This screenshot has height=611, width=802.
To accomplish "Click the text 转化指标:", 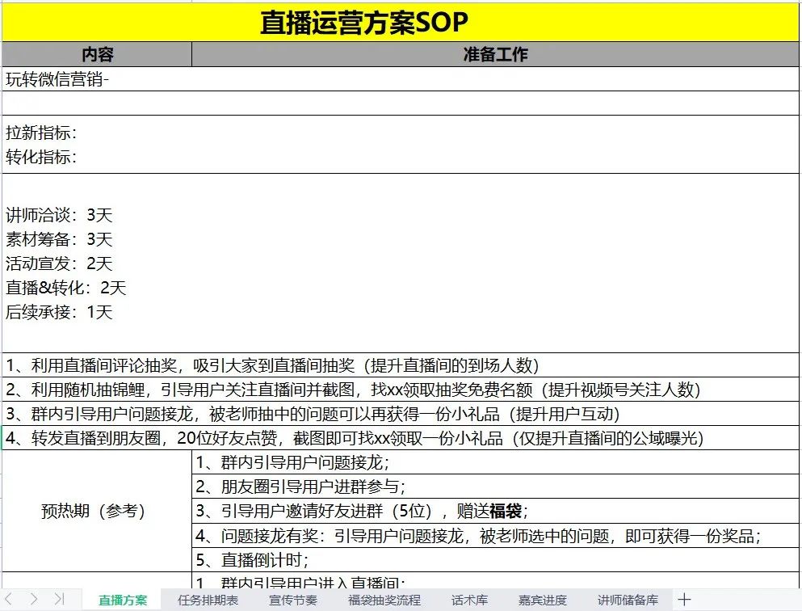I will (x=41, y=157).
